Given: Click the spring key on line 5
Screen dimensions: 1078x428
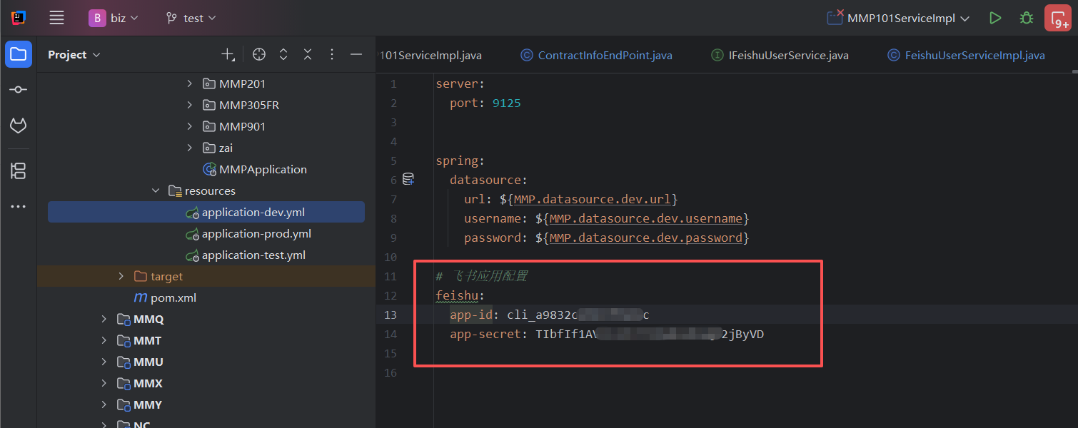Looking at the screenshot, I should pos(457,160).
